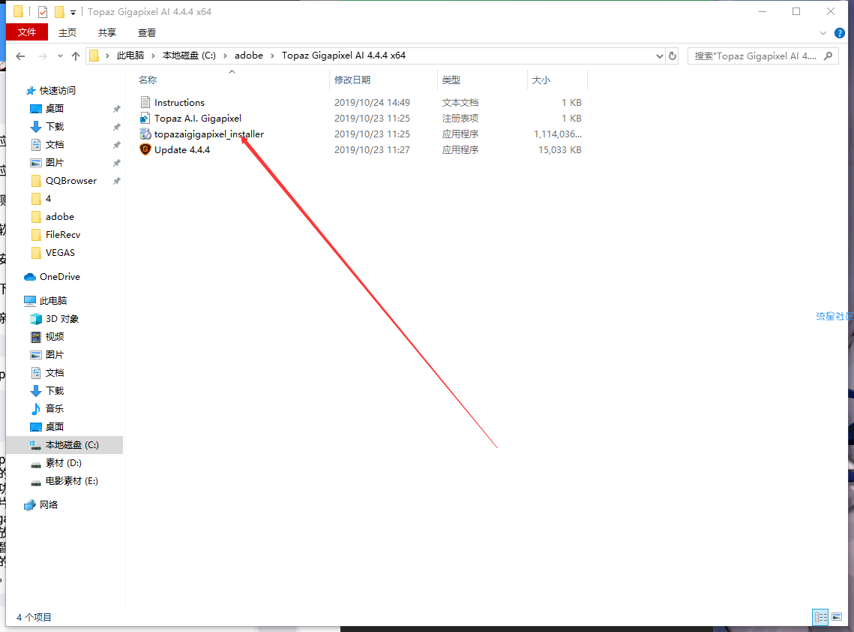The height and width of the screenshot is (632, 854).
Task: Open pinned 图片 under Quick Access
Action: click(55, 162)
